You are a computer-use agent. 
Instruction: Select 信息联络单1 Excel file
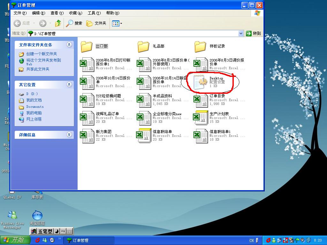click(219, 136)
